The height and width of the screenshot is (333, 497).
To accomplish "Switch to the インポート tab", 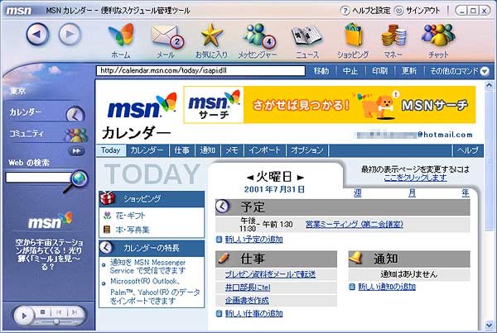I will tap(265, 150).
